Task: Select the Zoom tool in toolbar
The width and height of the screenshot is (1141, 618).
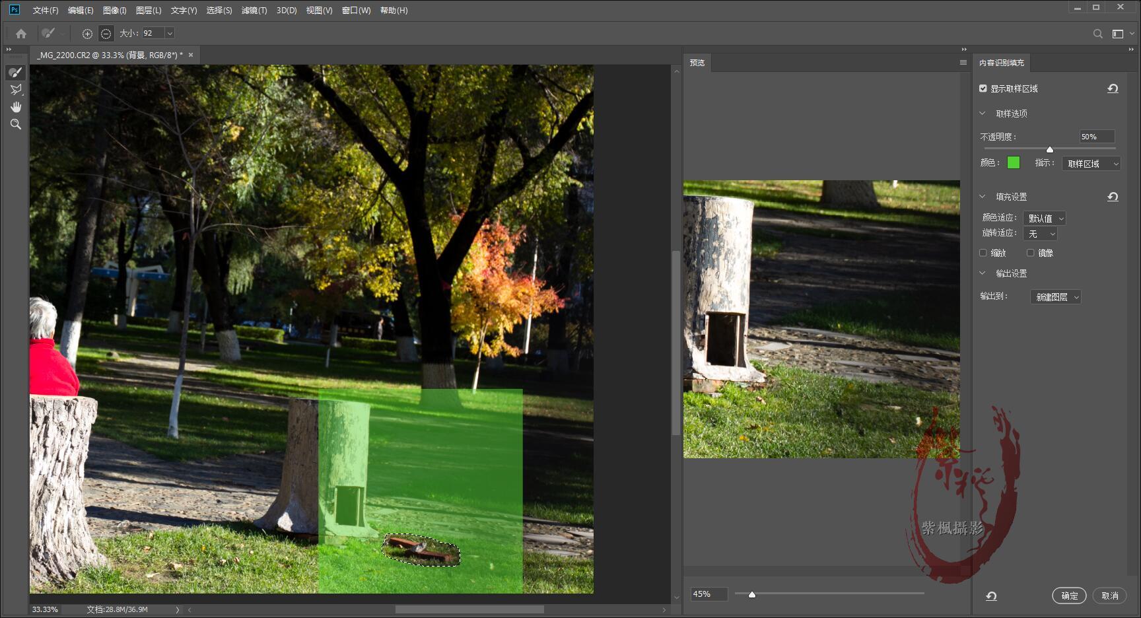Action: 16,124
